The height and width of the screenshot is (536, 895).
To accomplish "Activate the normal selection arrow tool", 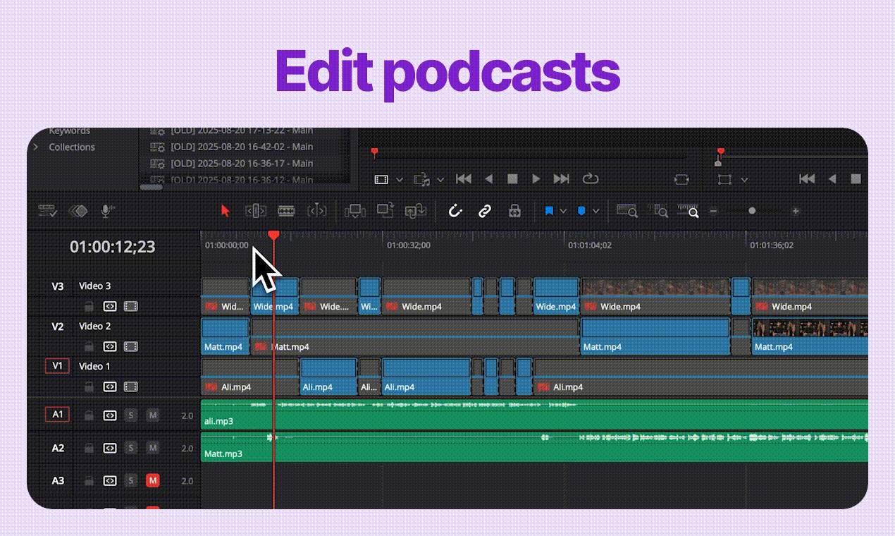I will tap(225, 211).
